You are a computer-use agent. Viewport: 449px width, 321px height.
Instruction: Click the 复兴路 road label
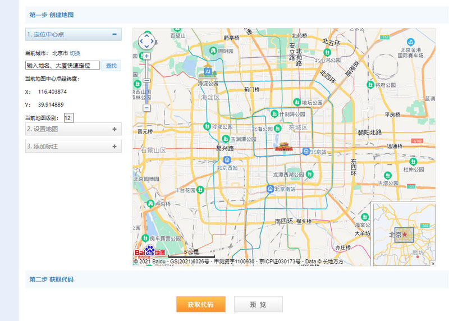click(x=225, y=148)
